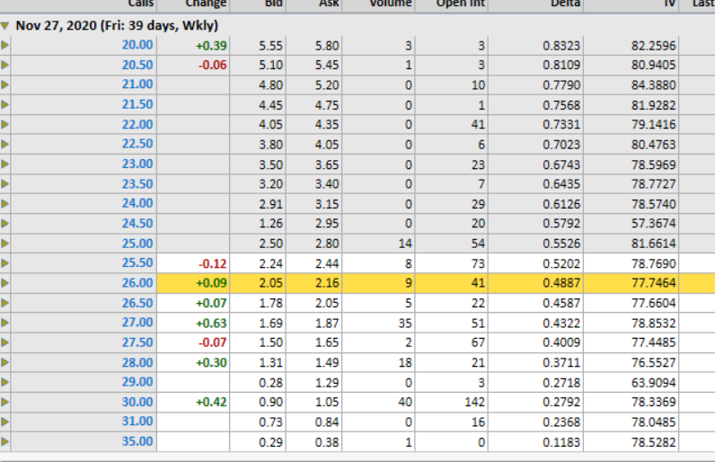Open the 24.00 strike link

tap(137, 203)
